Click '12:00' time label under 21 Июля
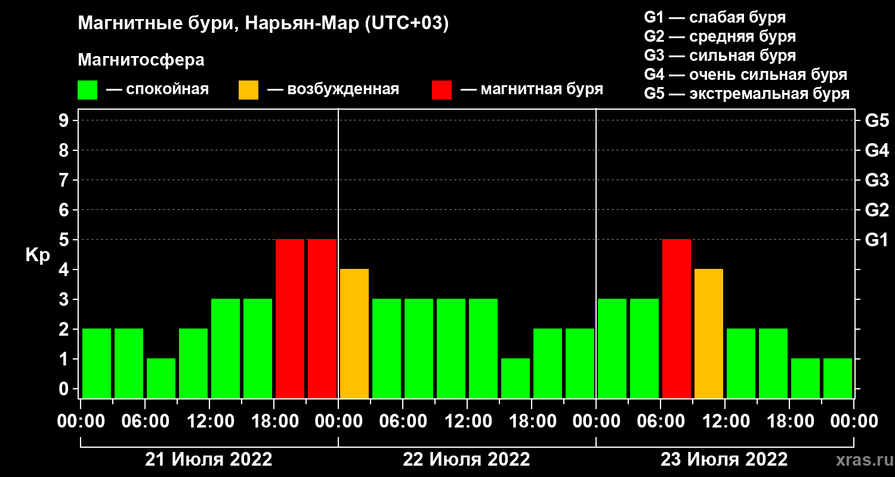Viewport: 895px width, 477px height. click(x=209, y=422)
